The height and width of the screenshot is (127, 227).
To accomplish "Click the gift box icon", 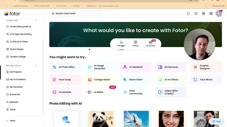I will [x=203, y=13].
